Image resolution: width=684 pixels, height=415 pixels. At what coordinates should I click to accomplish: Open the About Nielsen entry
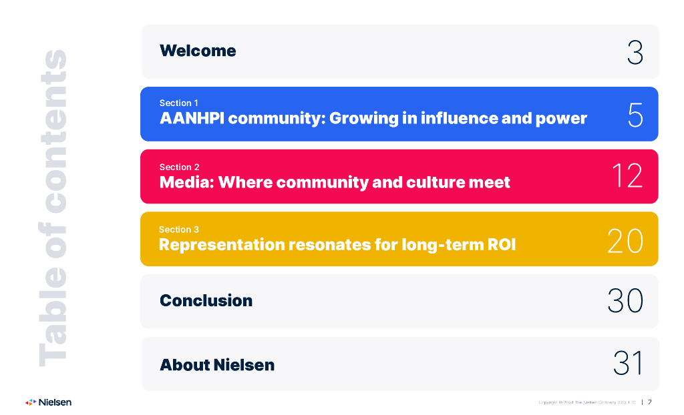click(217, 365)
